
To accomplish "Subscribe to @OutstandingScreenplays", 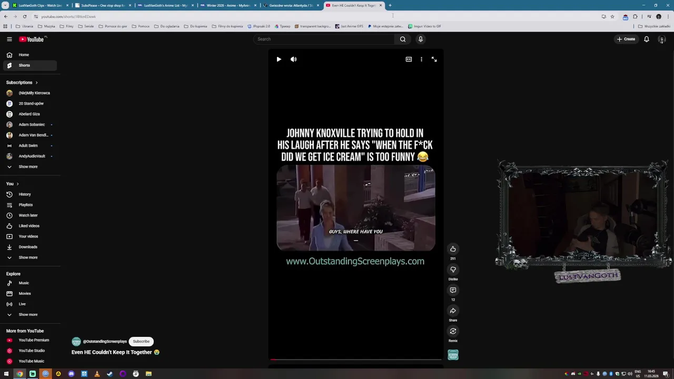I will 141,341.
